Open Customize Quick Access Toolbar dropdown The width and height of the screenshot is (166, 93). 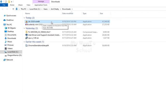(x=11, y=2)
